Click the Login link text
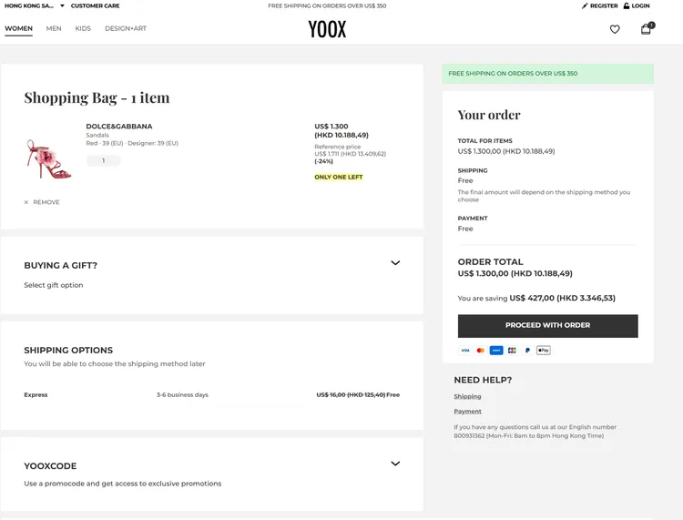The width and height of the screenshot is (683, 520). pos(640,5)
